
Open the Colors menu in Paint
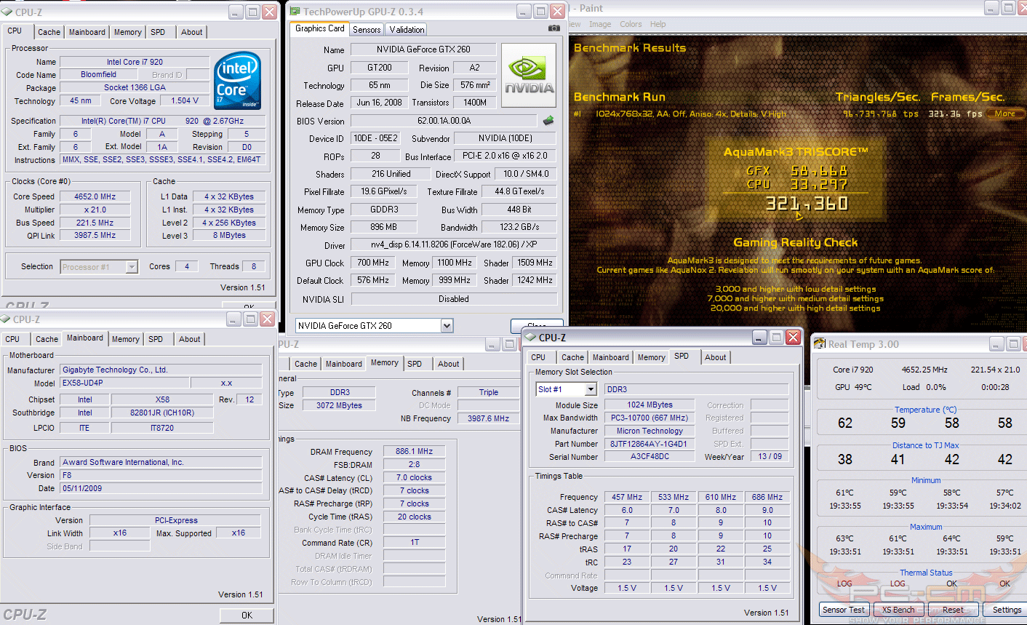pos(631,24)
